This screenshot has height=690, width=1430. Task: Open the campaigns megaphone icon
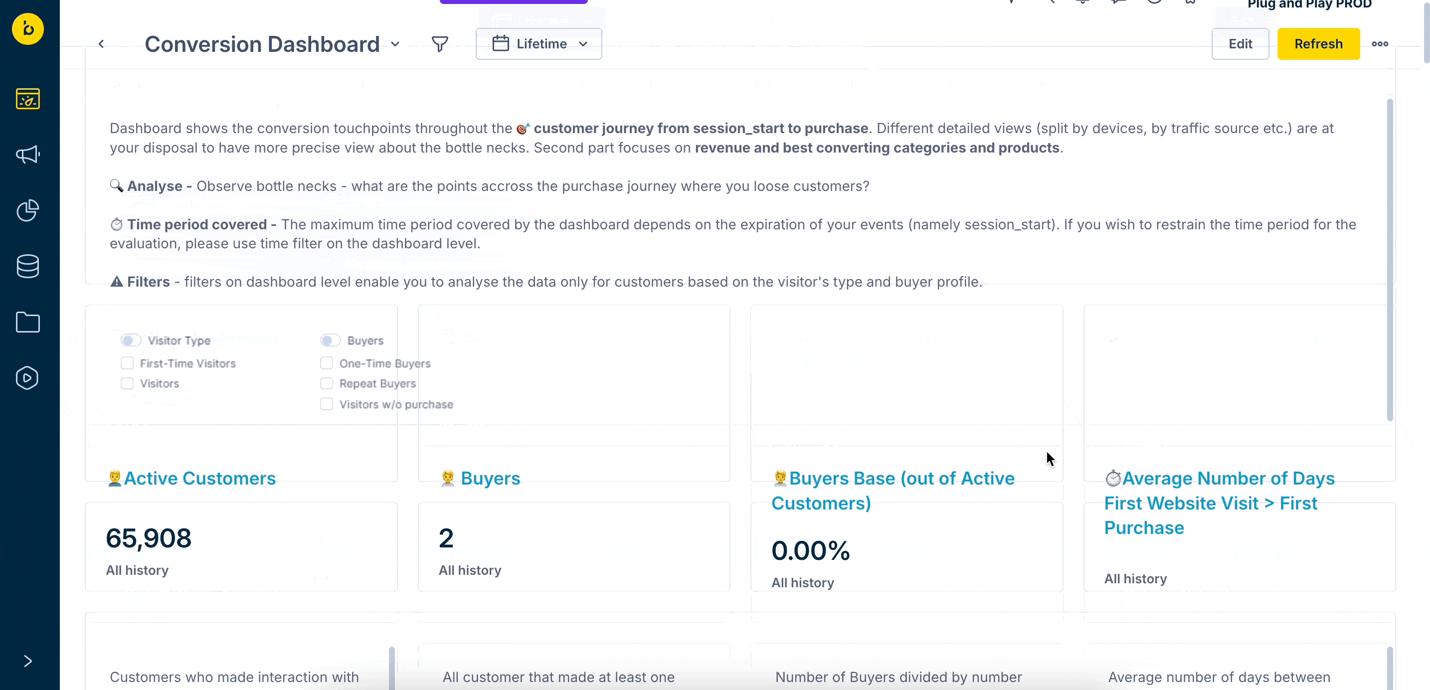28,155
